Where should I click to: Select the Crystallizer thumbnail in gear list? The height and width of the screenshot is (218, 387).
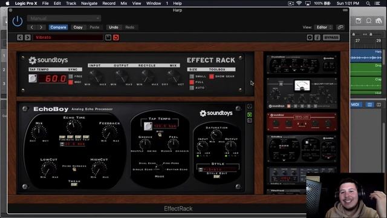[302, 65]
